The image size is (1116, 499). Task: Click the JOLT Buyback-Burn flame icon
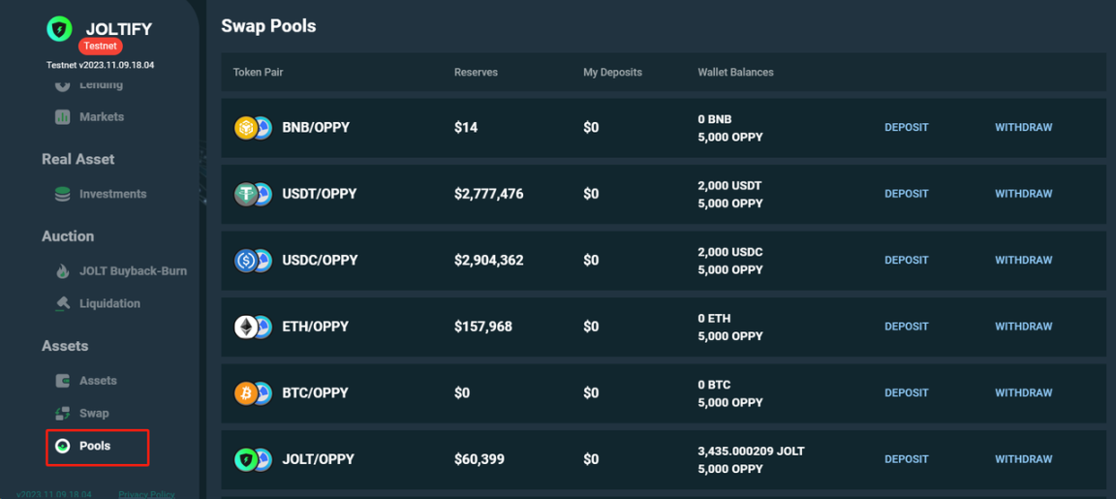tap(63, 271)
